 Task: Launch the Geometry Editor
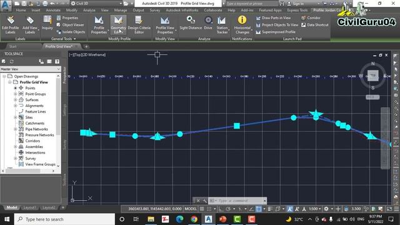coord(118,25)
